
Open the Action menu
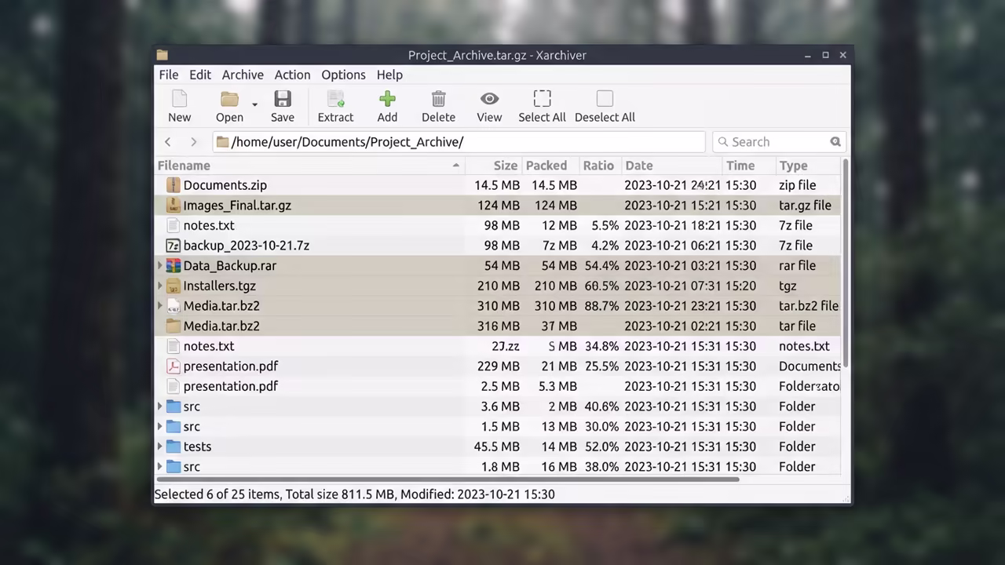click(x=292, y=75)
